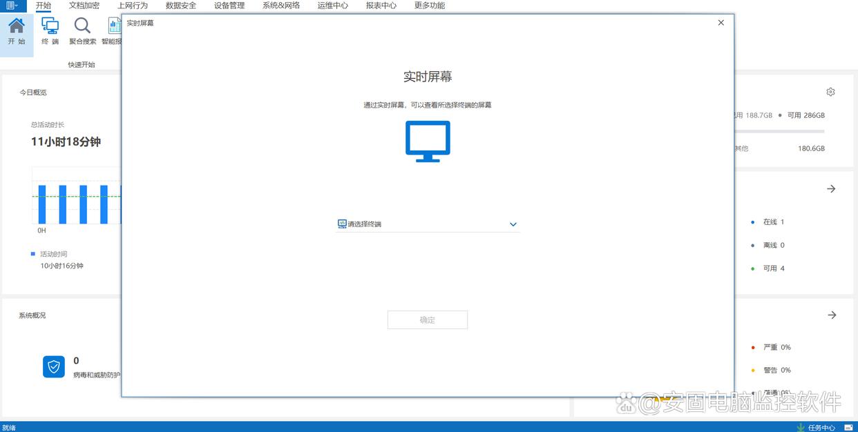Viewport: 858px width, 432px height.
Task: Open the 终端 terminals icon
Action: tap(50, 31)
